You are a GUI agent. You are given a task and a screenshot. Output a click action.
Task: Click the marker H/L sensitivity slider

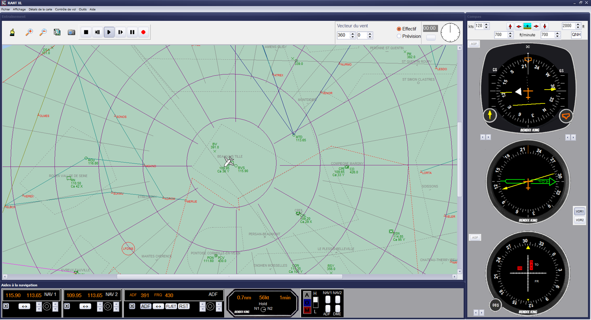pos(315,302)
